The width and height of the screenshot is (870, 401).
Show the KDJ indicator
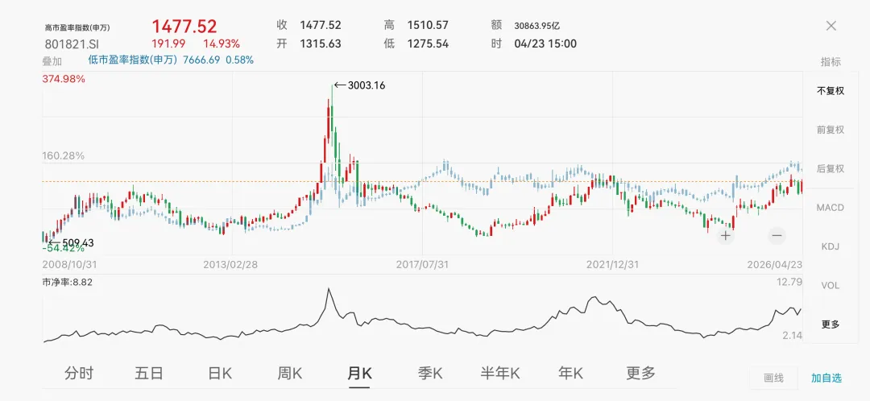pyautogui.click(x=831, y=246)
